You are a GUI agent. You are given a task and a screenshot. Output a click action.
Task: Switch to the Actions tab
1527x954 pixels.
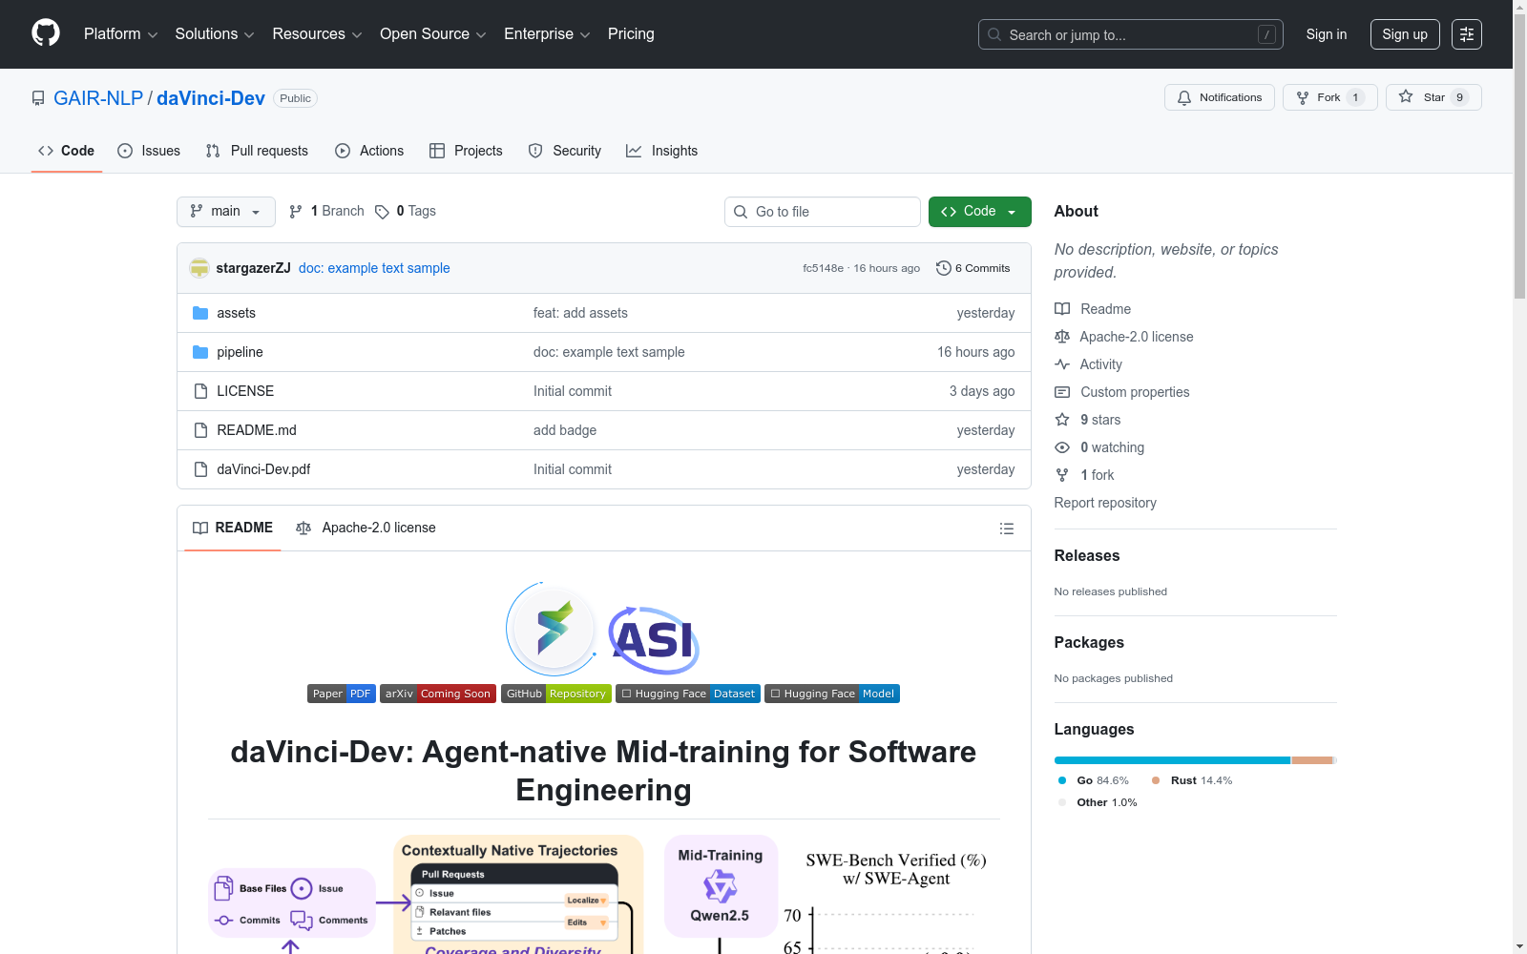point(369,151)
